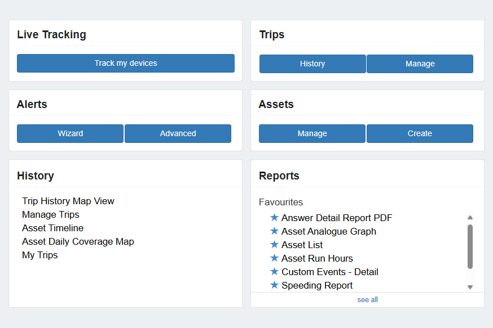This screenshot has width=493, height=328.
Task: Click Manage in the Assets panel
Action: 312,133
